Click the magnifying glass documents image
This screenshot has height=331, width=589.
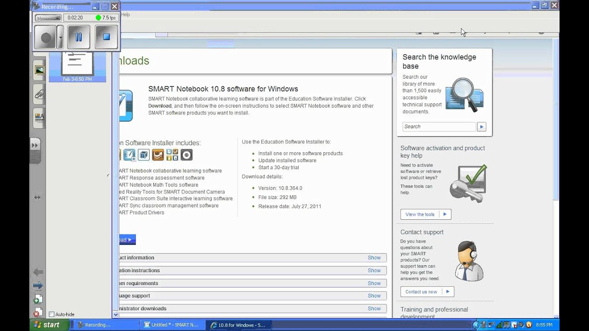click(465, 95)
